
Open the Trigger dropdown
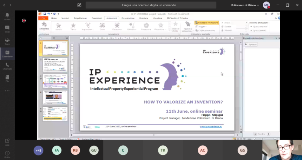(x=201, y=27)
